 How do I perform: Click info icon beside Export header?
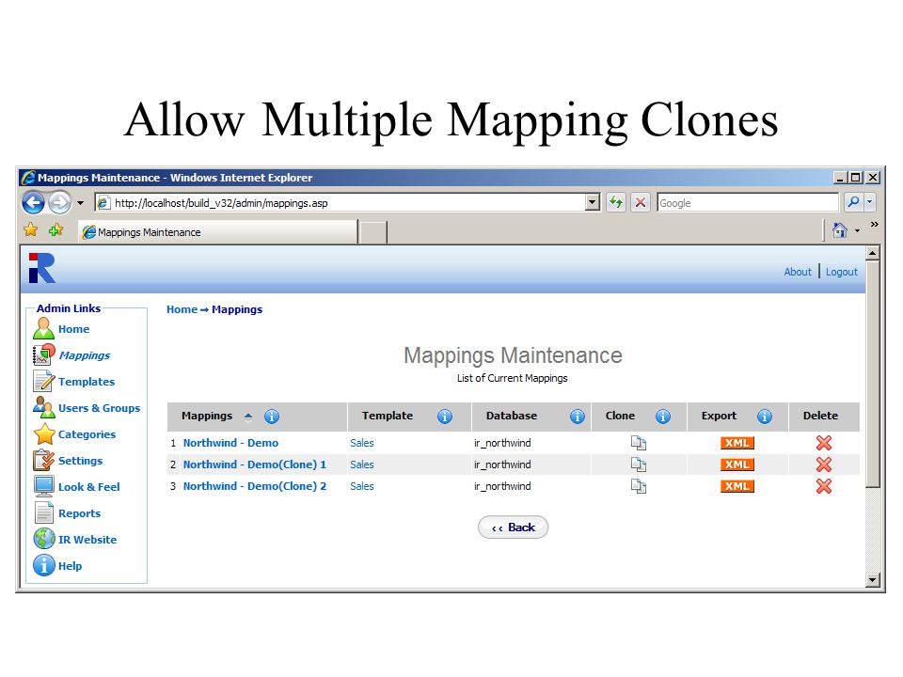coord(765,417)
